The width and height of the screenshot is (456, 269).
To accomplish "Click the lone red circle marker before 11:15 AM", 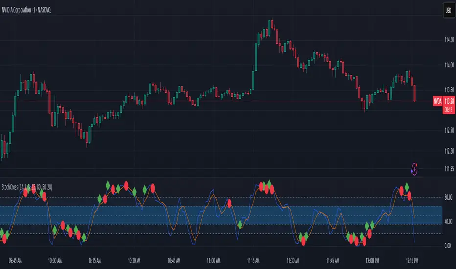I will click(x=229, y=203).
